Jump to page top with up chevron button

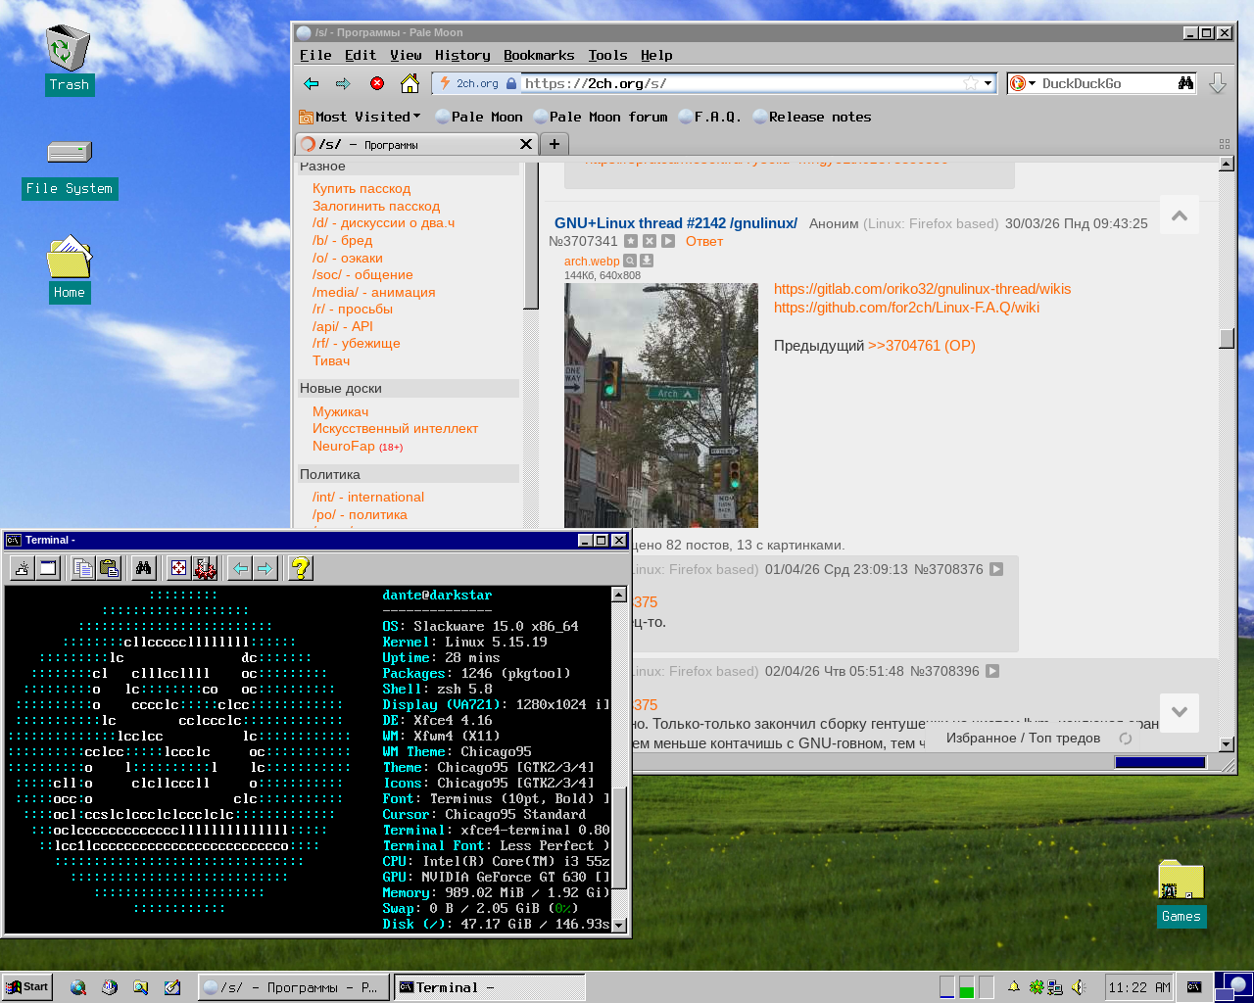[1180, 215]
